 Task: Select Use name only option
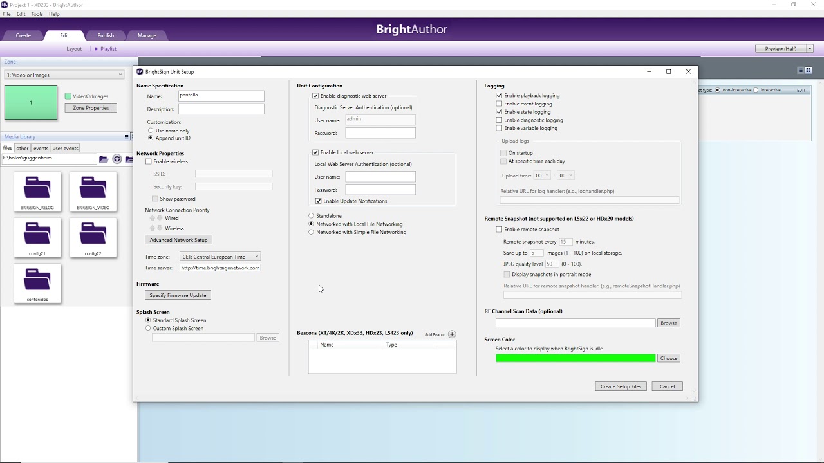point(151,131)
